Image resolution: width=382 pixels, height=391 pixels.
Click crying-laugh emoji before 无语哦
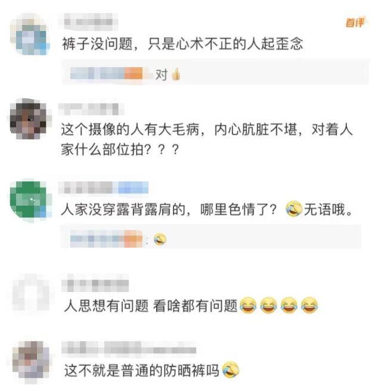click(x=294, y=209)
